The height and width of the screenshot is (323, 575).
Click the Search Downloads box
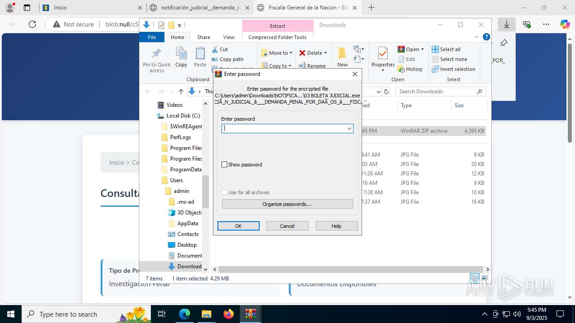coord(440,92)
